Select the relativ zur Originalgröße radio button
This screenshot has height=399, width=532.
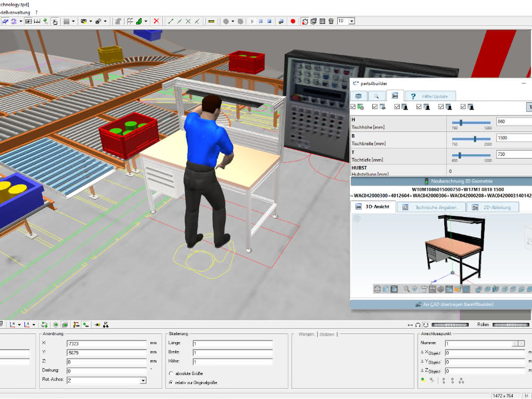pos(171,383)
